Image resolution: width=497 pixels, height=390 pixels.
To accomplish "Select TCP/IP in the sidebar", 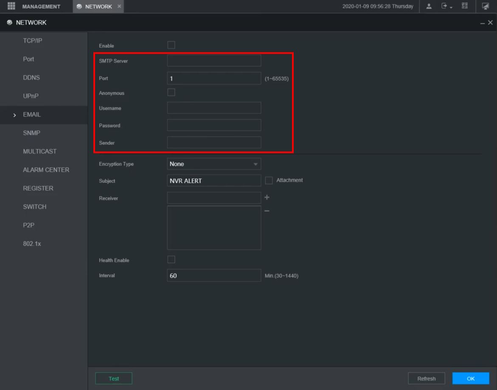I will pos(33,41).
